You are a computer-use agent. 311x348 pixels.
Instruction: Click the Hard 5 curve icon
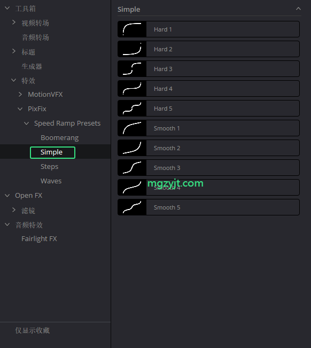tap(132, 109)
